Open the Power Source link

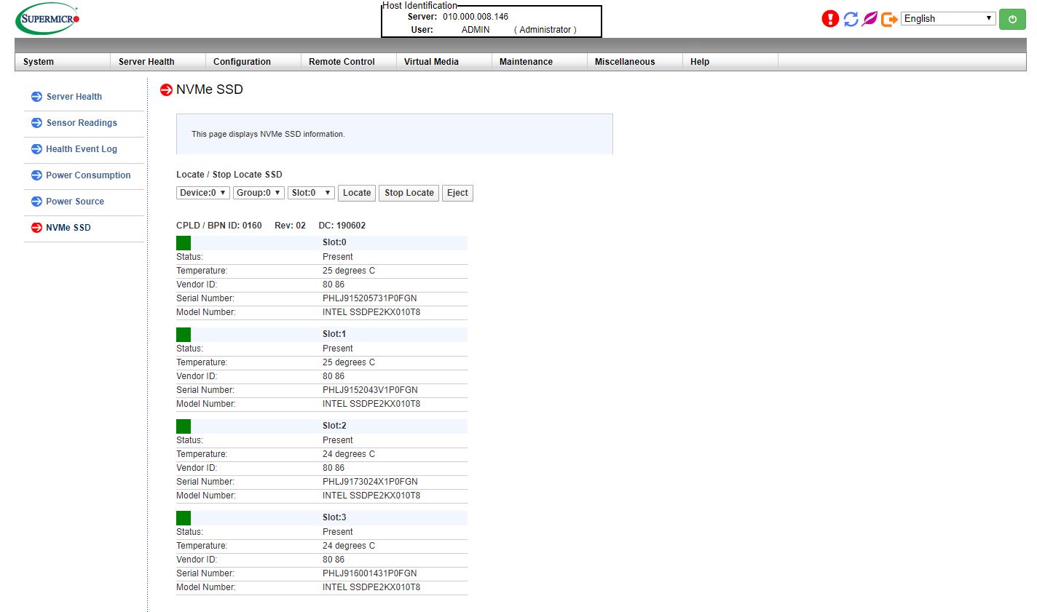(75, 202)
